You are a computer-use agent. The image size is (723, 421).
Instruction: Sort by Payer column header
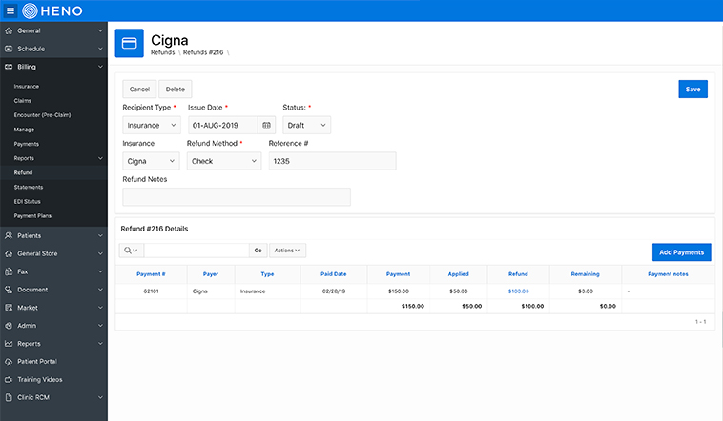point(211,274)
